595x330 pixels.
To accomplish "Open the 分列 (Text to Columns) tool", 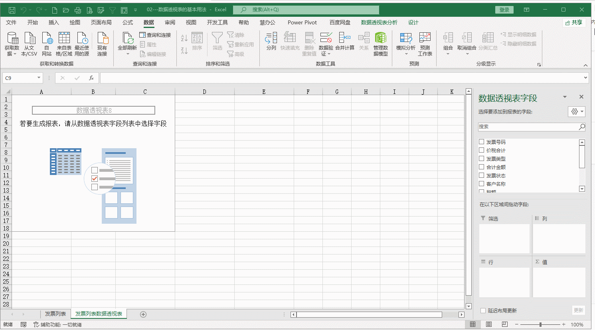I will [x=271, y=41].
